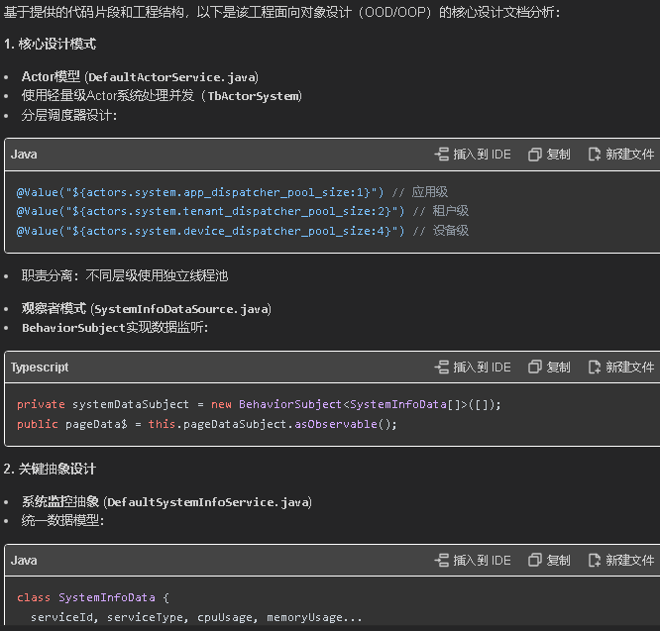Click the 'Java' label of SystemInfoData block
This screenshot has width=660, height=631.
pos(24,561)
